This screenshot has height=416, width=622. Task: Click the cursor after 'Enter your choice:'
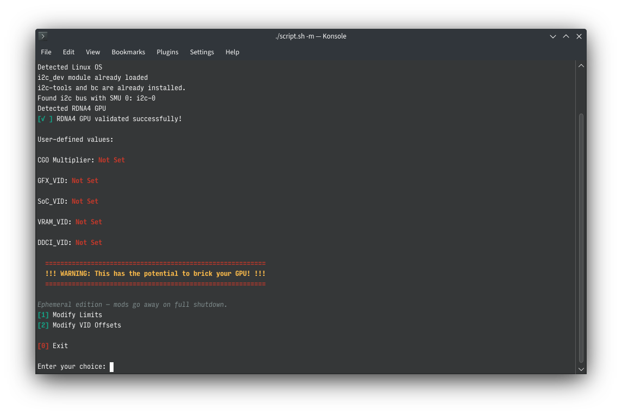pyautogui.click(x=111, y=367)
